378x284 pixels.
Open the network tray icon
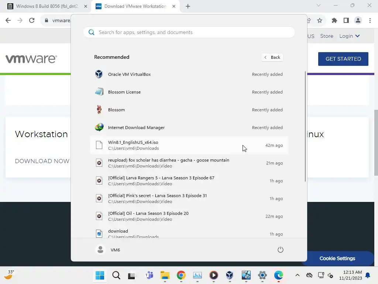pyautogui.click(x=321, y=275)
